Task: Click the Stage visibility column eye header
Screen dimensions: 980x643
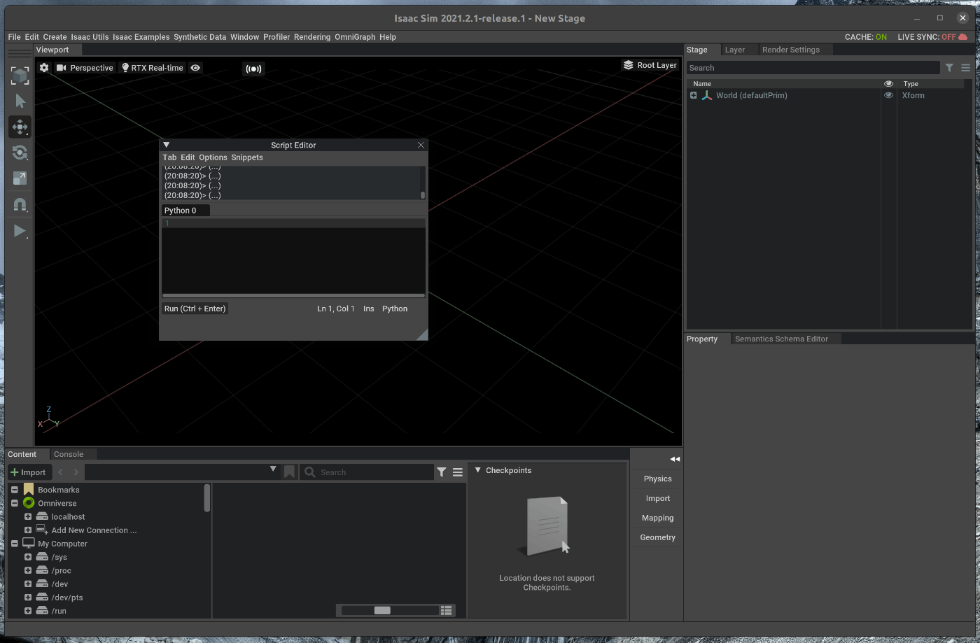Action: click(x=888, y=83)
